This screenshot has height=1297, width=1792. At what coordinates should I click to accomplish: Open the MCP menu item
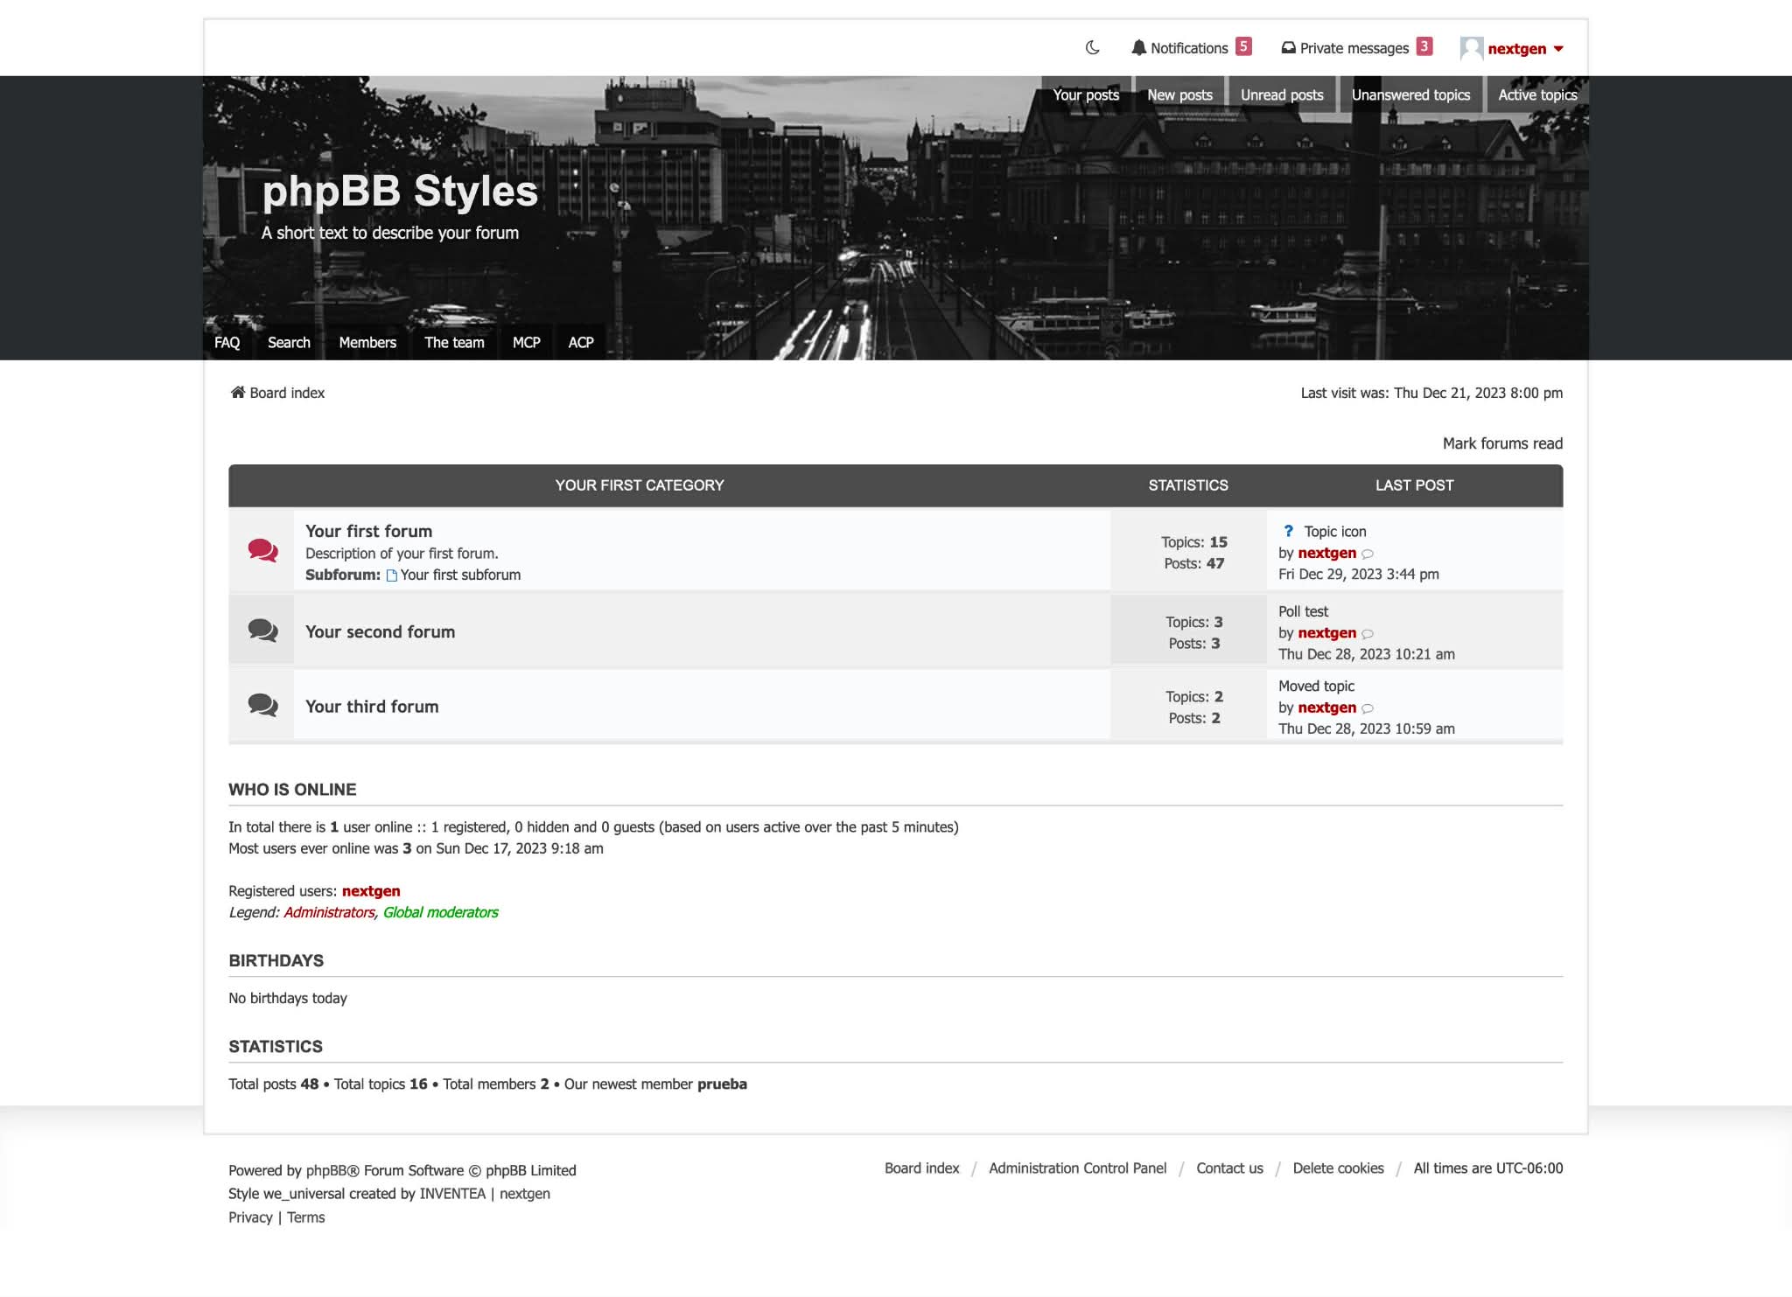[526, 342]
